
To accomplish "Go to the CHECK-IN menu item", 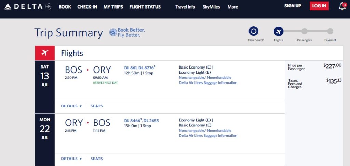I will point(87,7).
